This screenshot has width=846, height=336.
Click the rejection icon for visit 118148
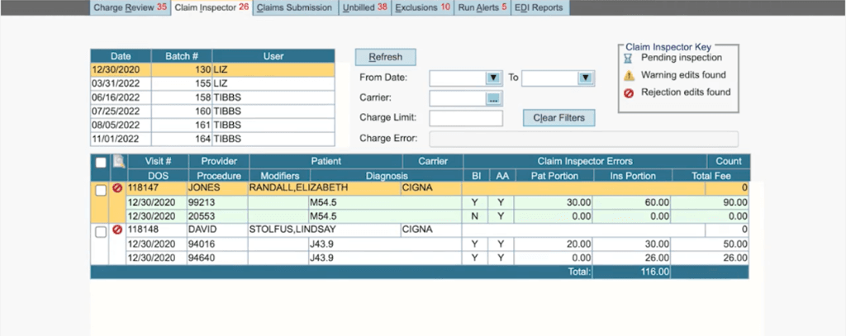pos(117,230)
